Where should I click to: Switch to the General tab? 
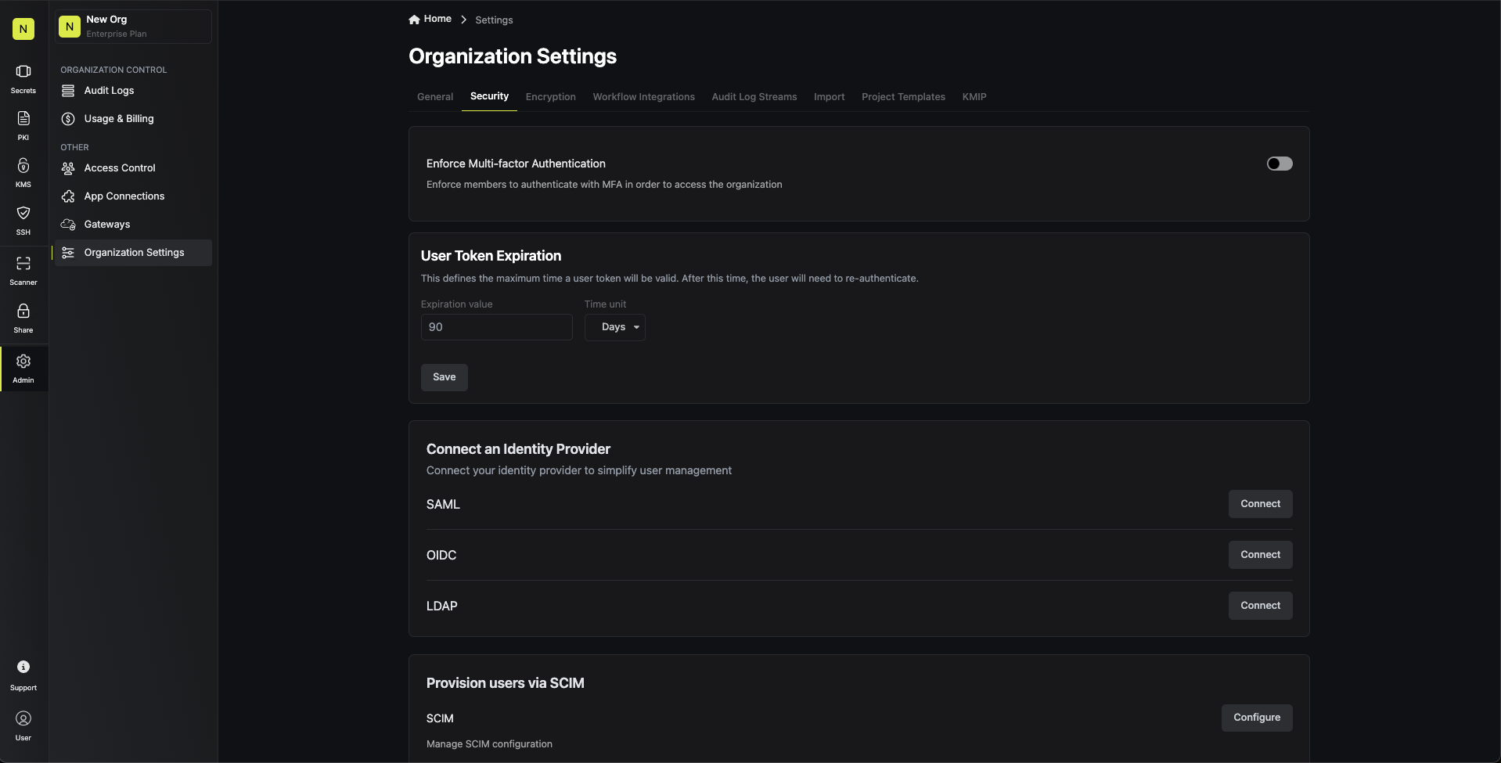click(x=435, y=97)
